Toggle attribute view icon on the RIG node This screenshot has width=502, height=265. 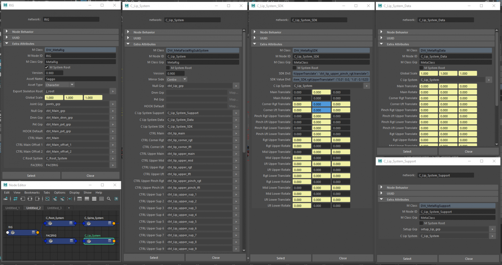click(33, 232)
